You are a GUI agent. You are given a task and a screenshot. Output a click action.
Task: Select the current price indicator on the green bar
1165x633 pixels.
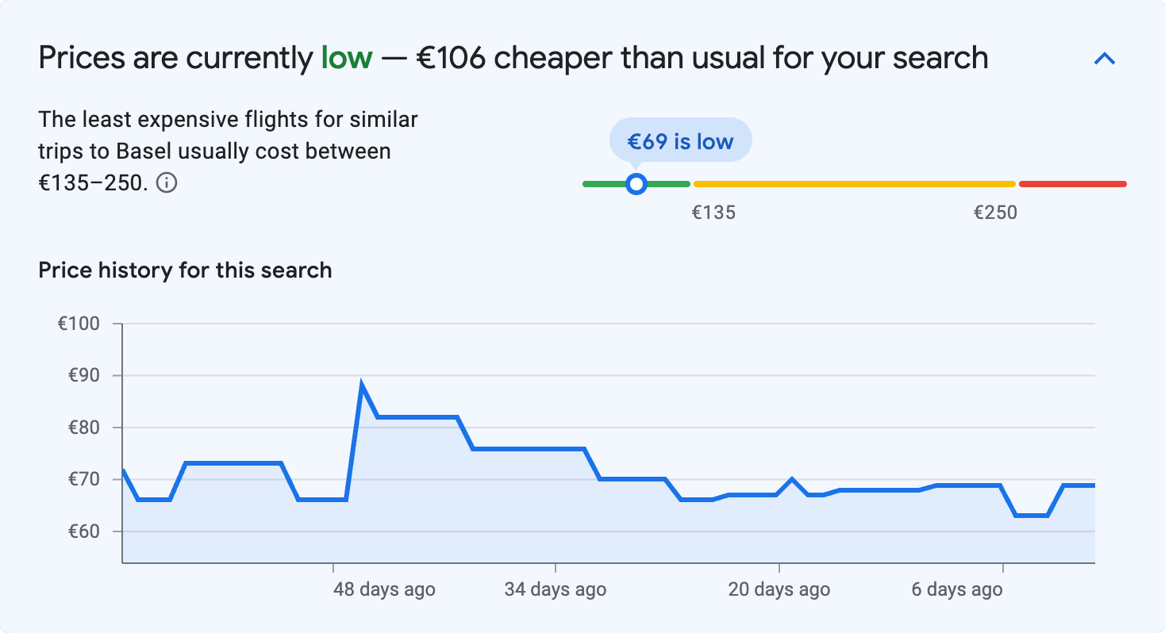636,183
